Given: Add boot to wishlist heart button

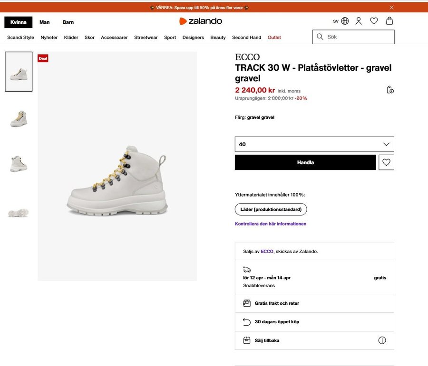Looking at the screenshot, I should click(x=386, y=162).
